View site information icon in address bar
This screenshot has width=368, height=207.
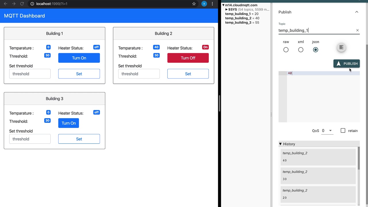(32, 4)
